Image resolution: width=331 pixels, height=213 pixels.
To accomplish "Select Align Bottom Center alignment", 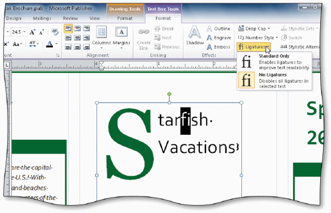I will click(x=77, y=47).
